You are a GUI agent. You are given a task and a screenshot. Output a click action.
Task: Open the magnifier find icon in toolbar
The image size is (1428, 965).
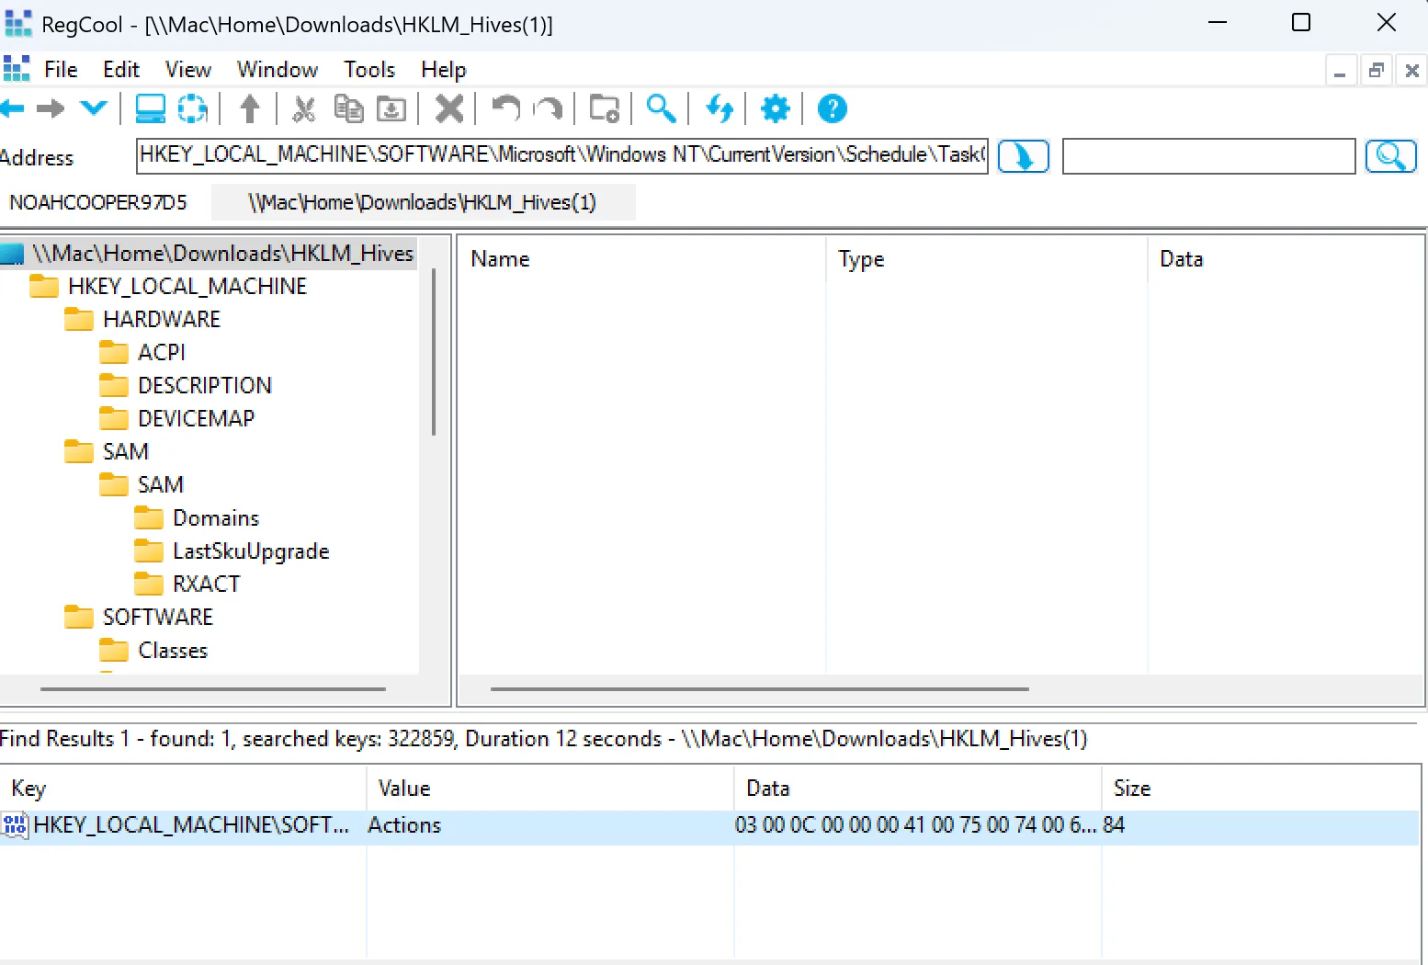(661, 109)
